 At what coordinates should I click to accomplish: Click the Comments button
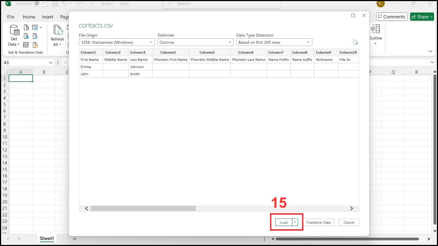[391, 16]
